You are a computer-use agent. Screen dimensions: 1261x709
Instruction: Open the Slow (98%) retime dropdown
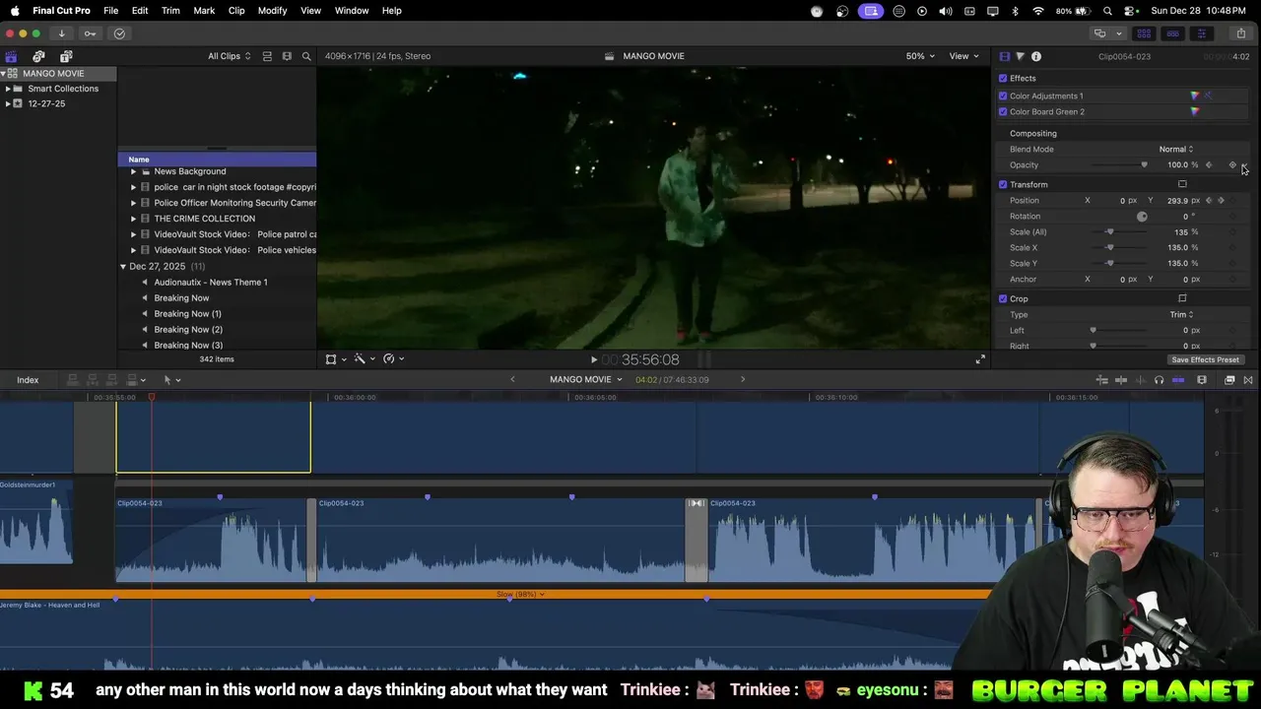pos(520,594)
